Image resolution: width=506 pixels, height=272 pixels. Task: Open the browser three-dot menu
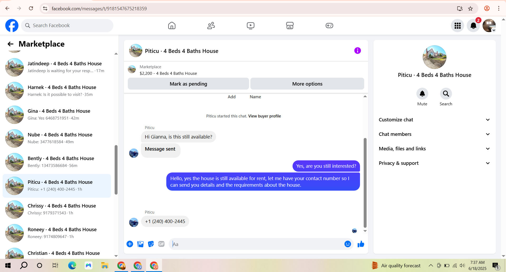(x=499, y=8)
